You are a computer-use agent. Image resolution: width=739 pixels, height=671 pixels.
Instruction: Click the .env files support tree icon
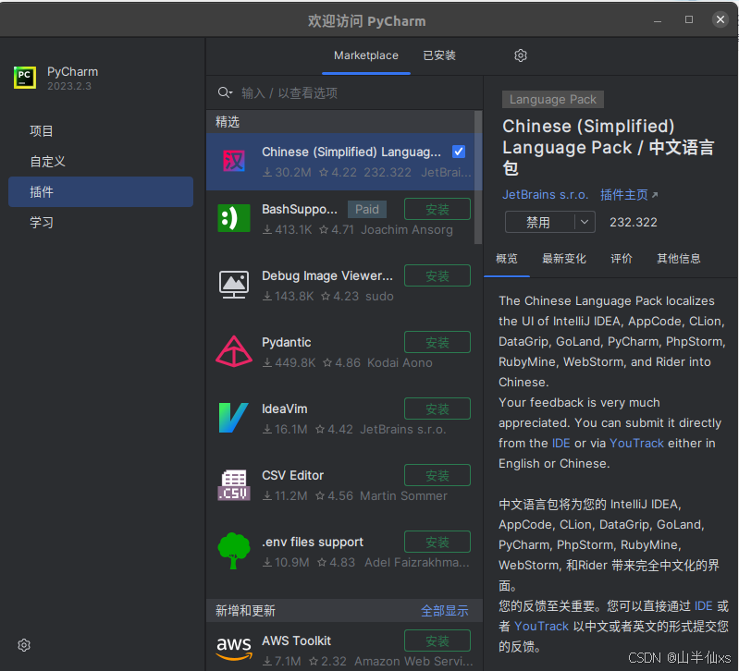(x=234, y=551)
